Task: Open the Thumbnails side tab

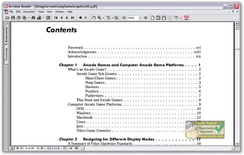Action: (6, 55)
